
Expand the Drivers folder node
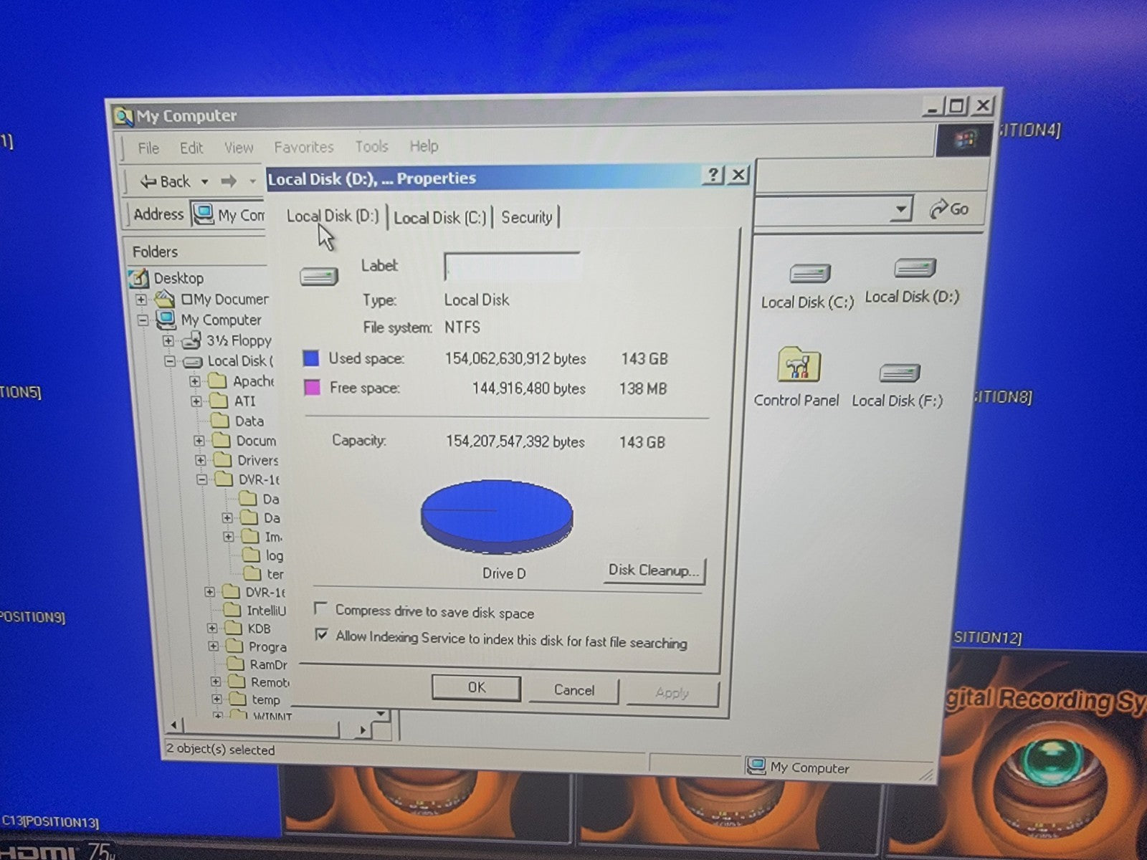click(x=201, y=460)
